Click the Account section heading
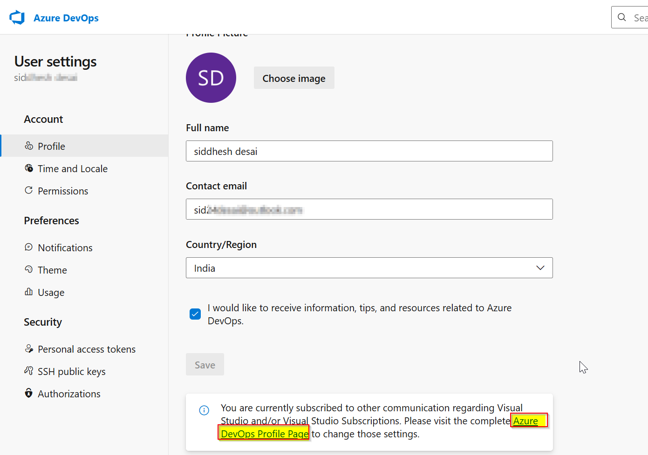The height and width of the screenshot is (455, 648). pyautogui.click(x=43, y=119)
